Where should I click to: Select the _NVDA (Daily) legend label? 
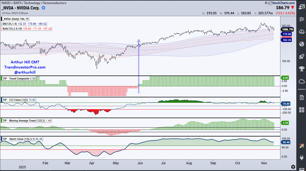[15, 19]
